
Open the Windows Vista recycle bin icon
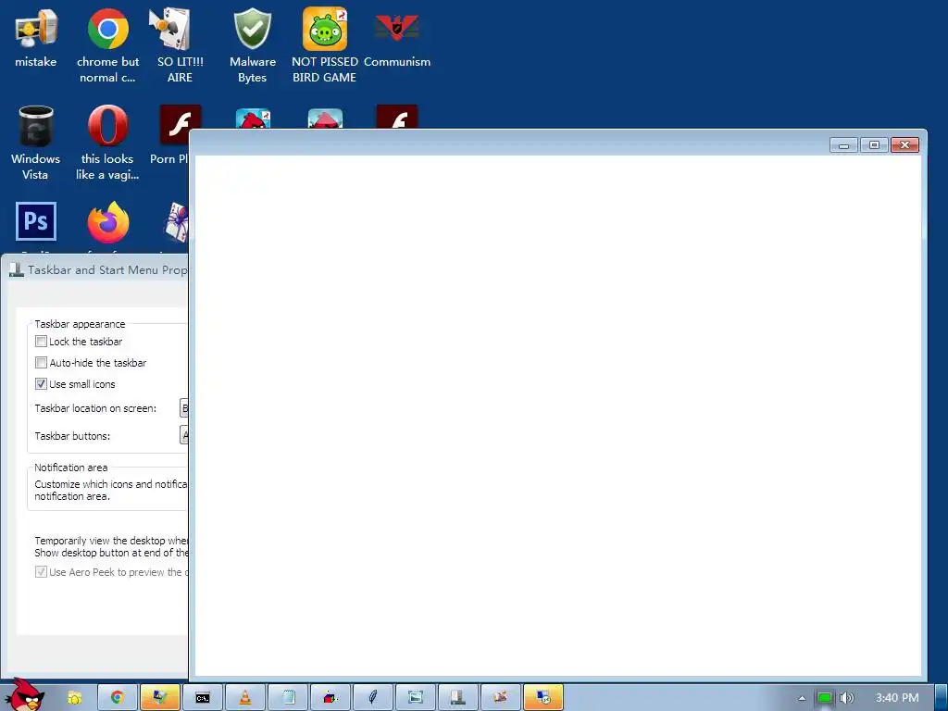click(x=36, y=143)
